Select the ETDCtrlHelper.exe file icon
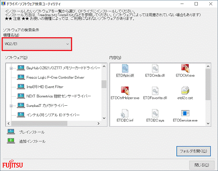Image resolution: width=218 pixels, height=171 pixels. click(x=125, y=91)
